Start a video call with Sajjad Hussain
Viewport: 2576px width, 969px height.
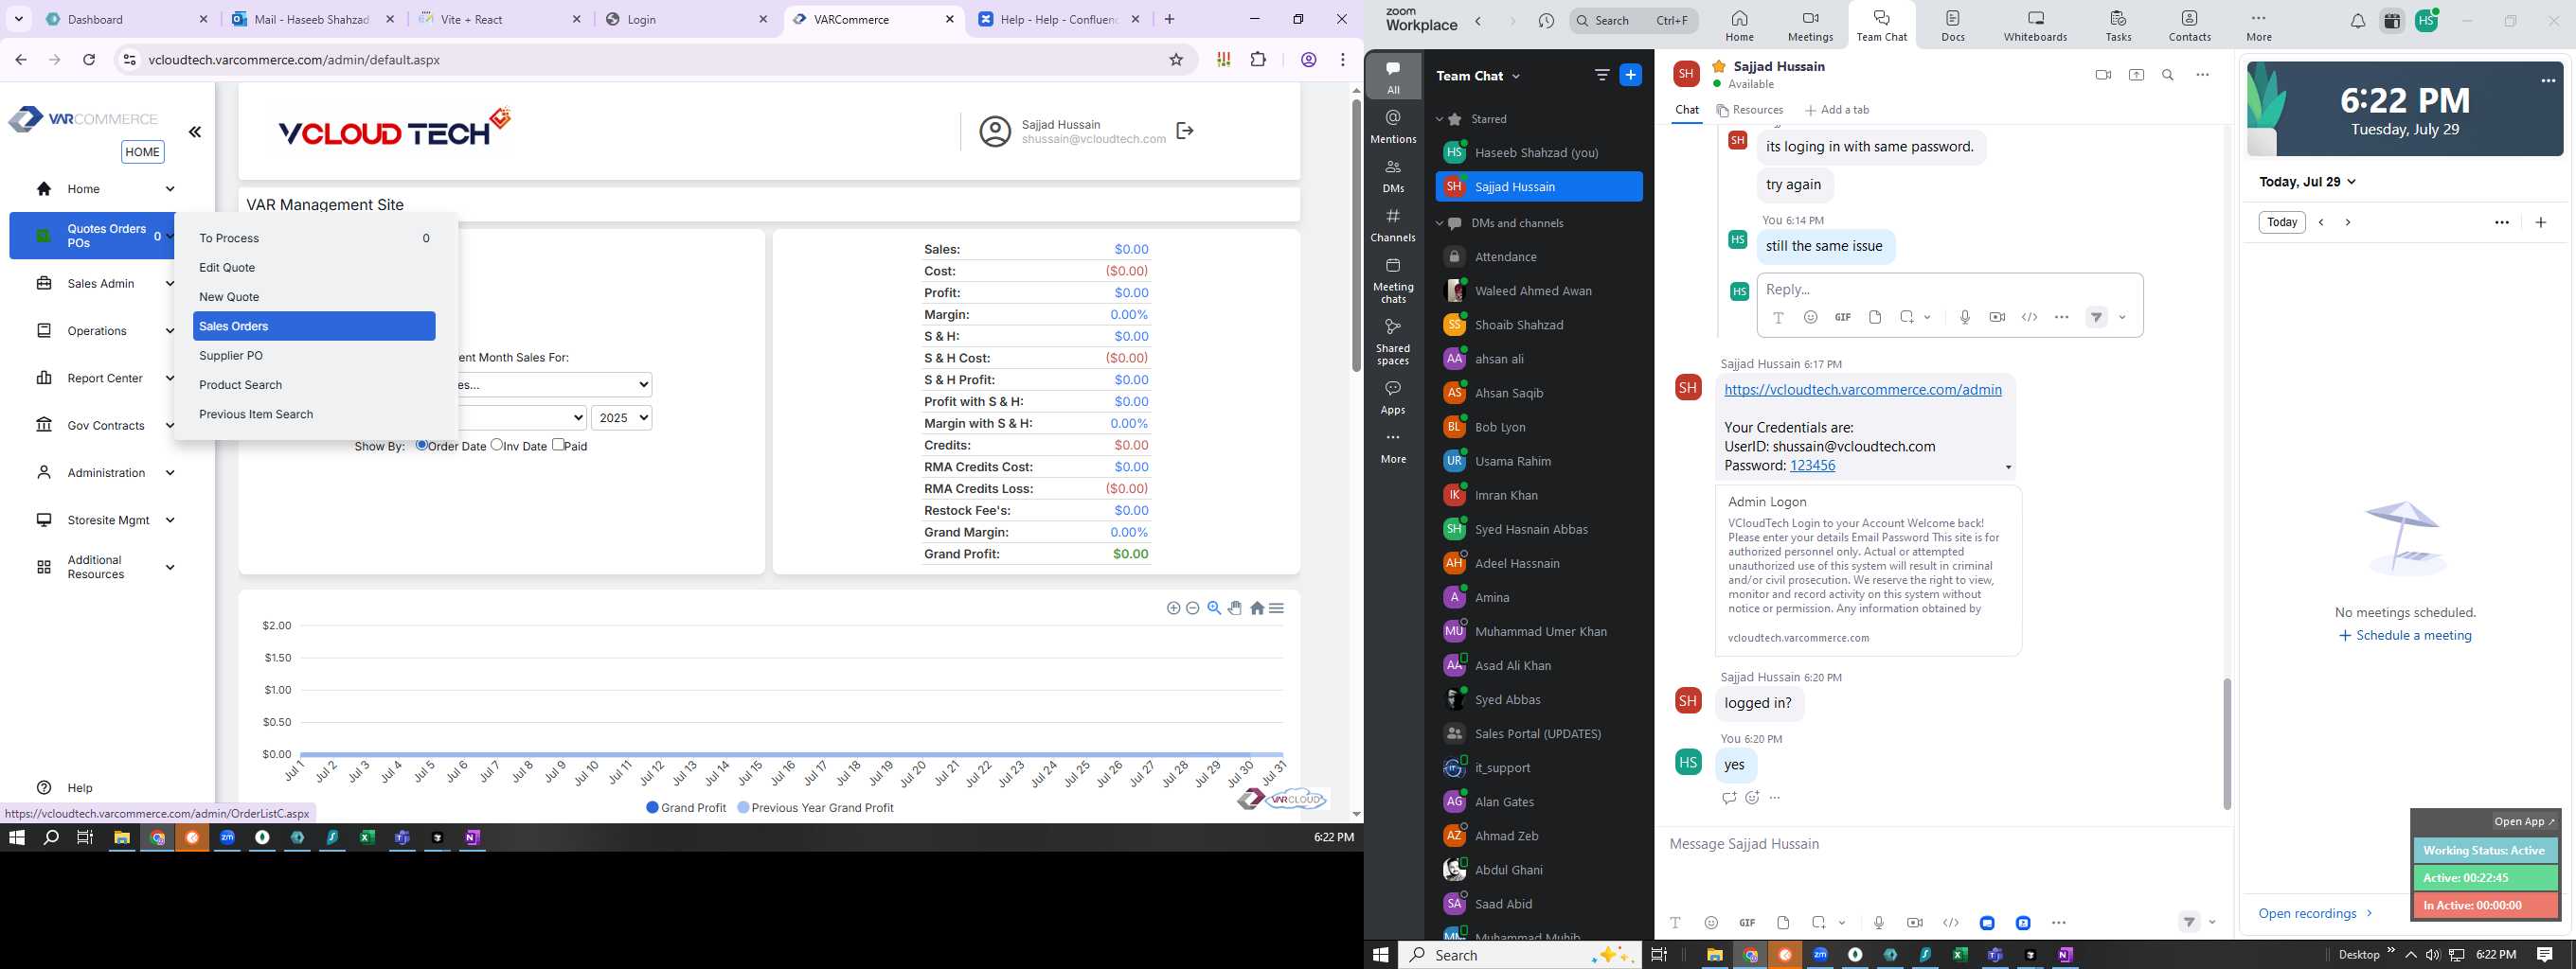click(x=2103, y=75)
